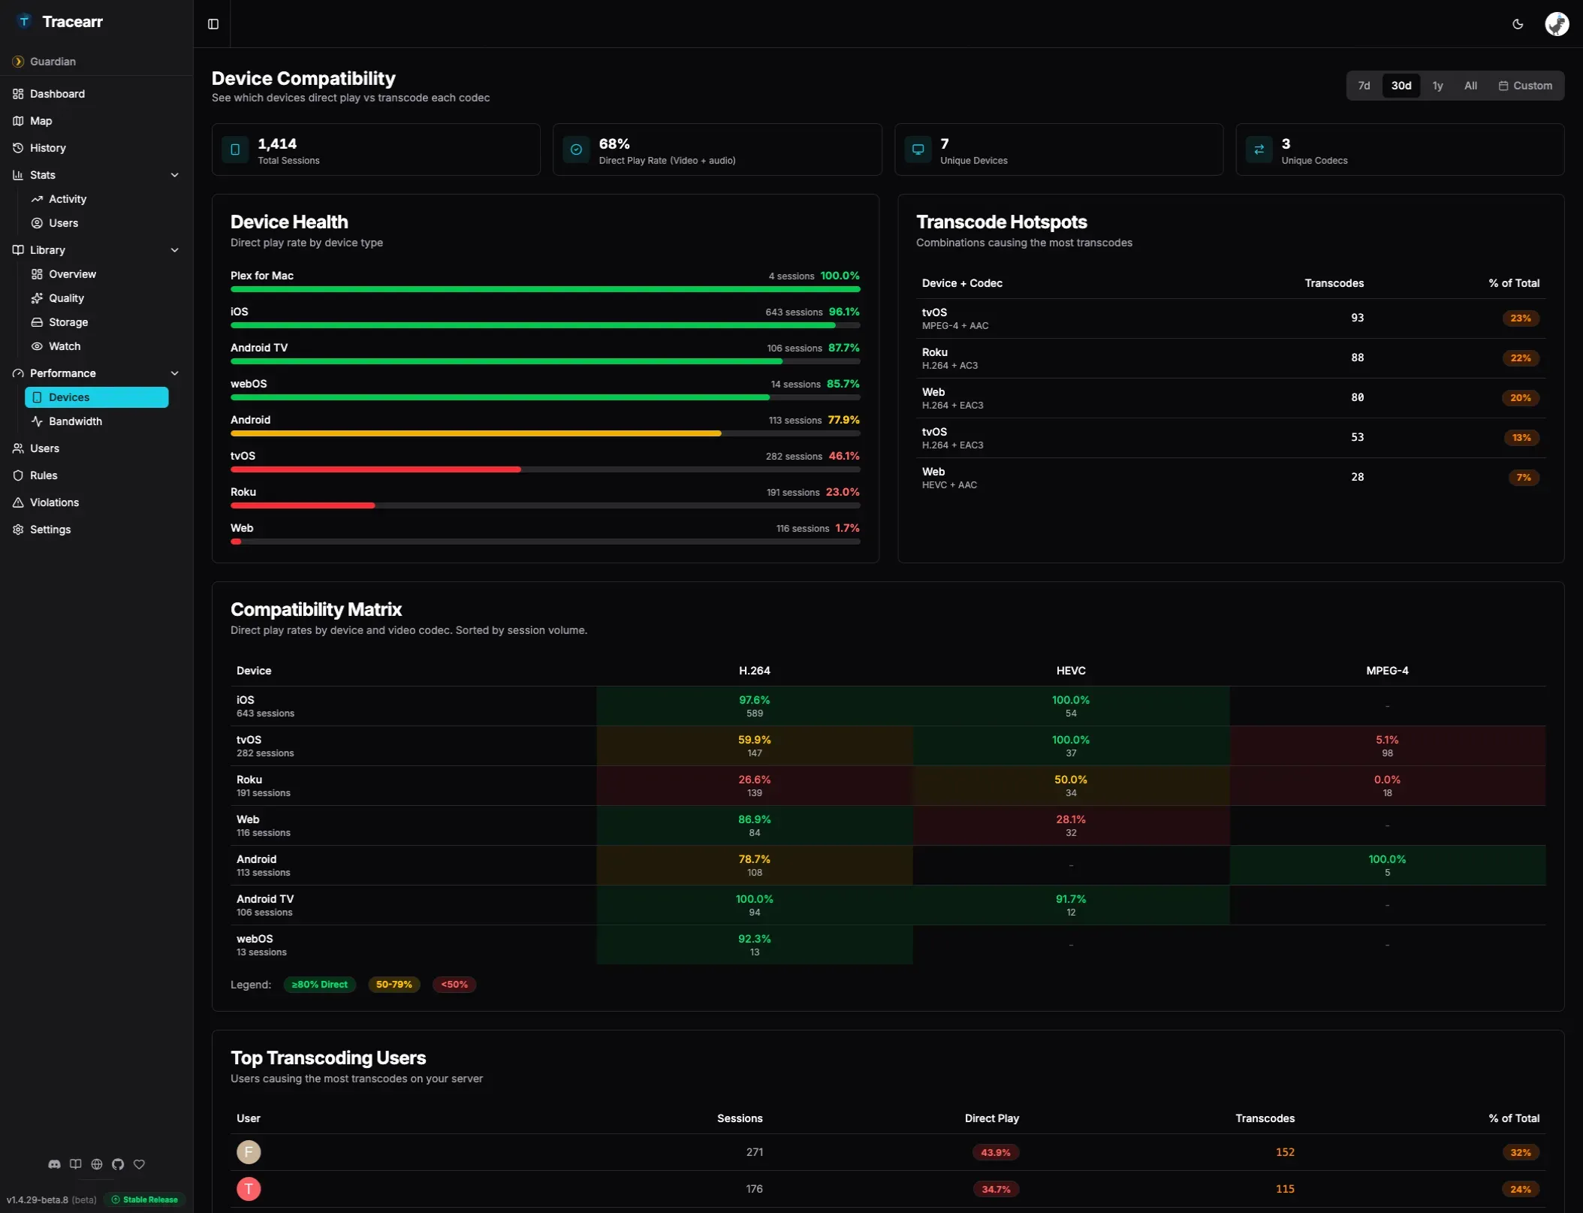The height and width of the screenshot is (1213, 1583).
Task: Open History from the sidebar
Action: click(96, 148)
